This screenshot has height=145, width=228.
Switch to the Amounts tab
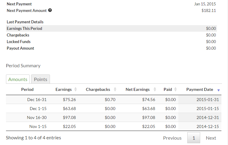tap(18, 79)
